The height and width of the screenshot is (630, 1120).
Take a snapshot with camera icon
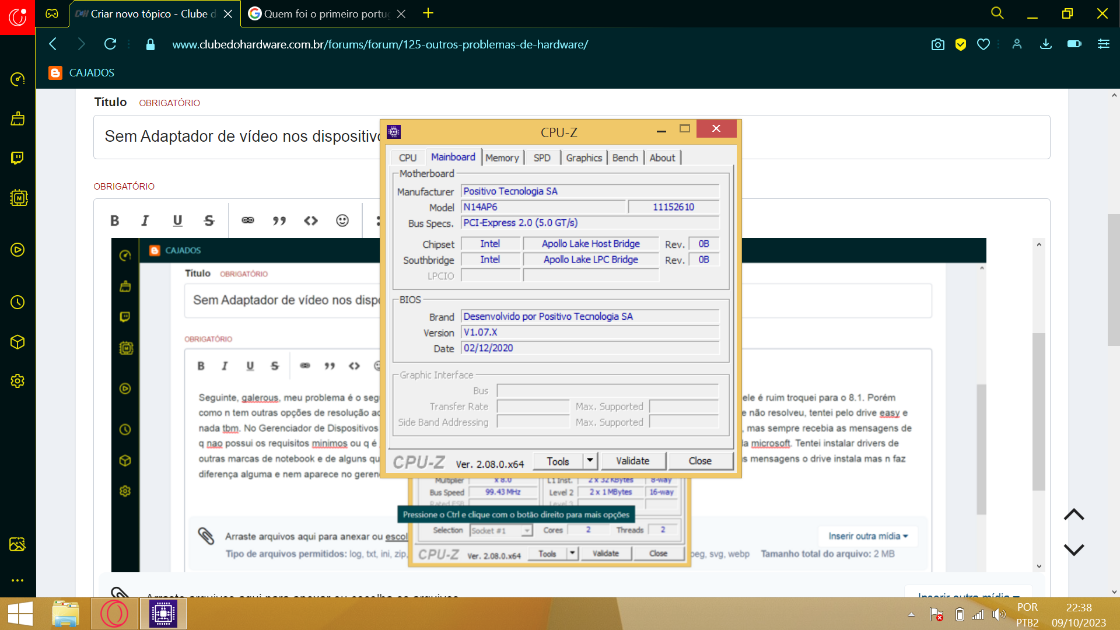[x=938, y=44]
